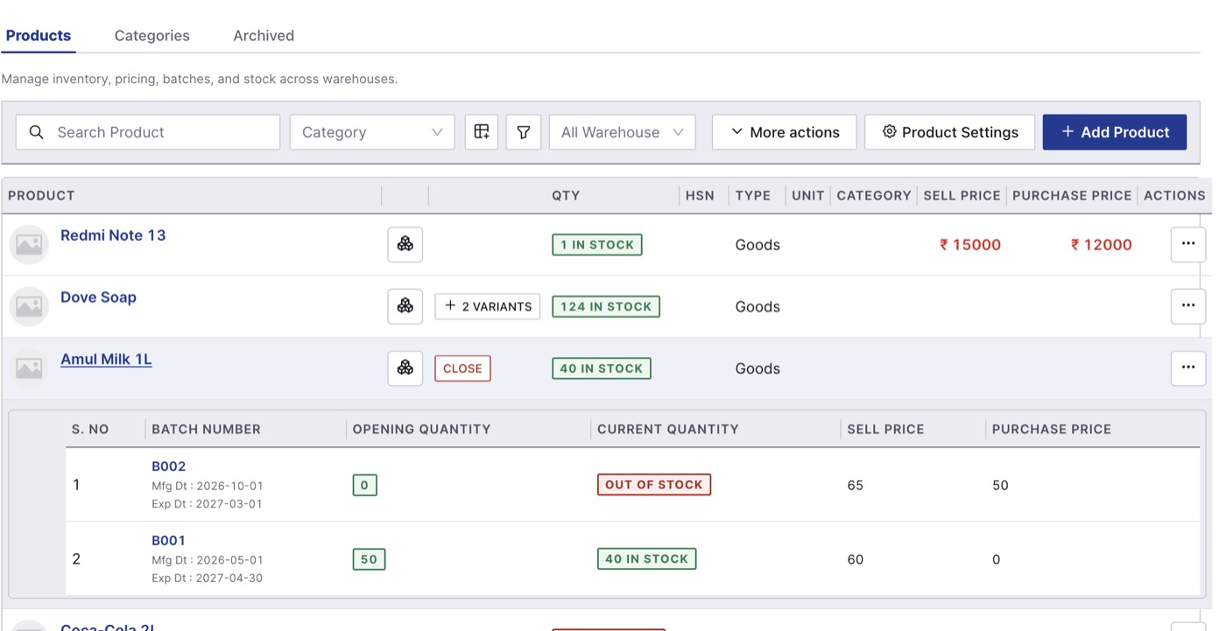The image size is (1226, 631).
Task: Open actions ellipsis for Amul Milk 1L
Action: point(1188,368)
